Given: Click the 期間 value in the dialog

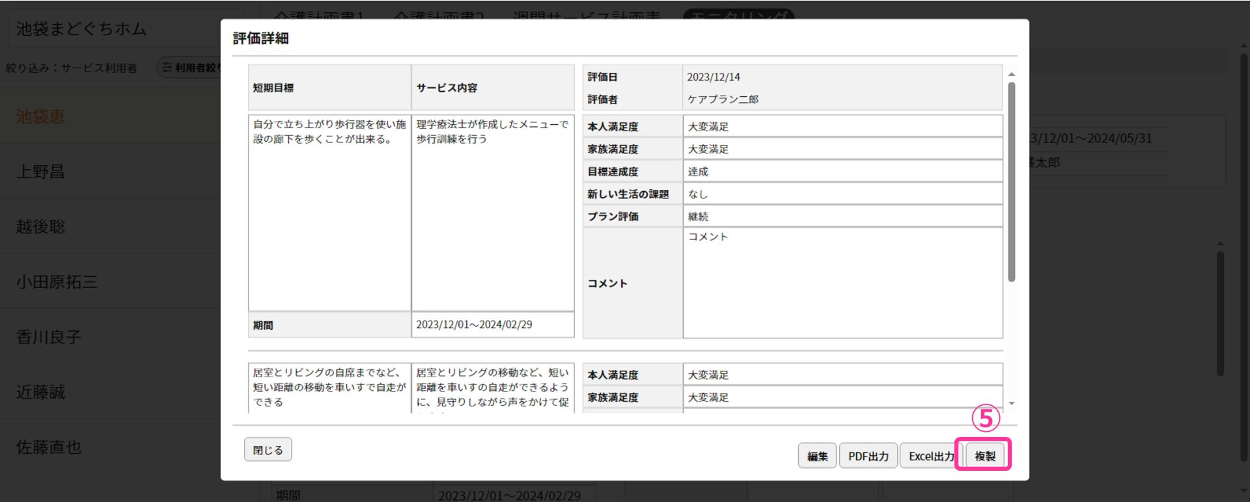Looking at the screenshot, I should click(492, 324).
